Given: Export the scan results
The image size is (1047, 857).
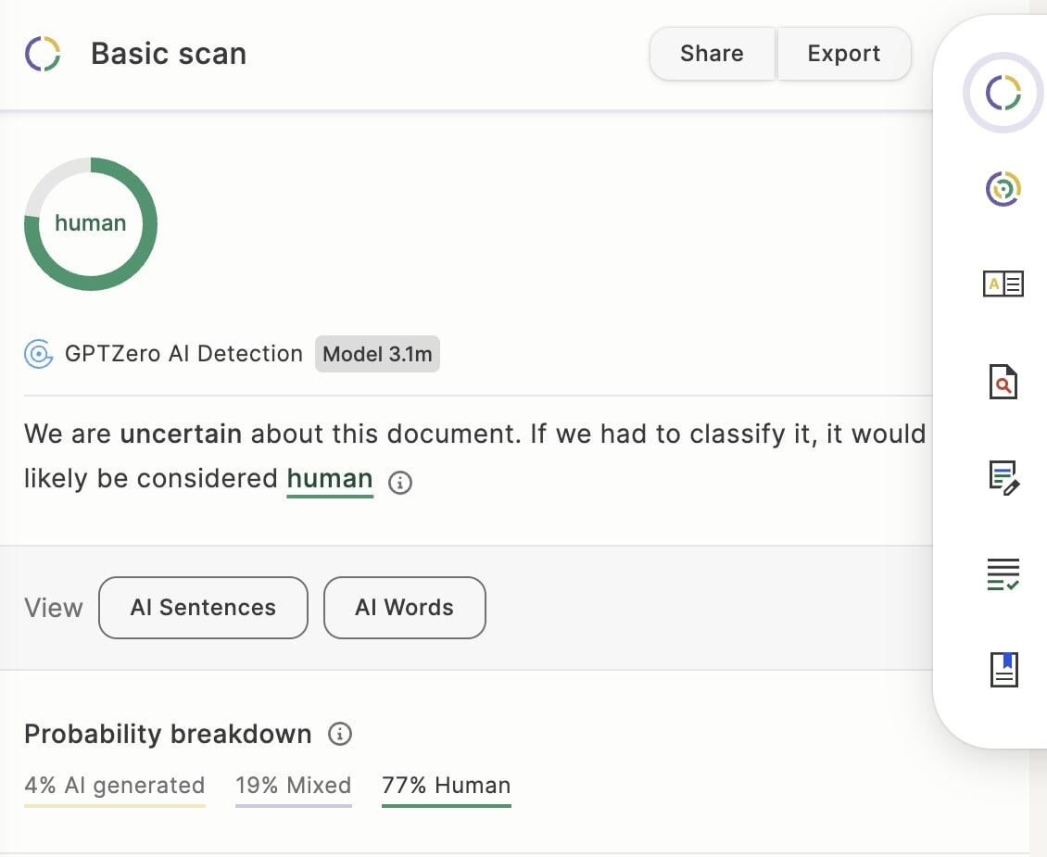Looking at the screenshot, I should coord(844,54).
